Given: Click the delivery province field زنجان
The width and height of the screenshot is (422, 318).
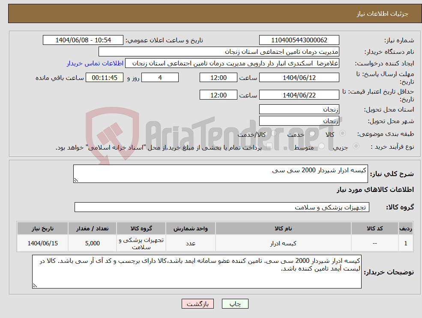Looking at the screenshot, I should [299, 109].
